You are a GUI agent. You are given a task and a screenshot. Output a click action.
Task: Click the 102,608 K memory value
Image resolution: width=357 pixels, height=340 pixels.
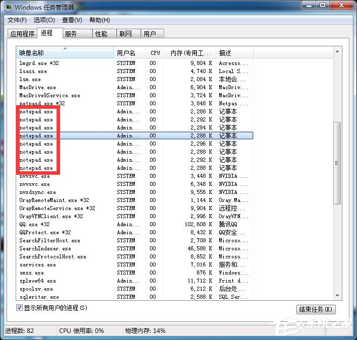coord(198,224)
